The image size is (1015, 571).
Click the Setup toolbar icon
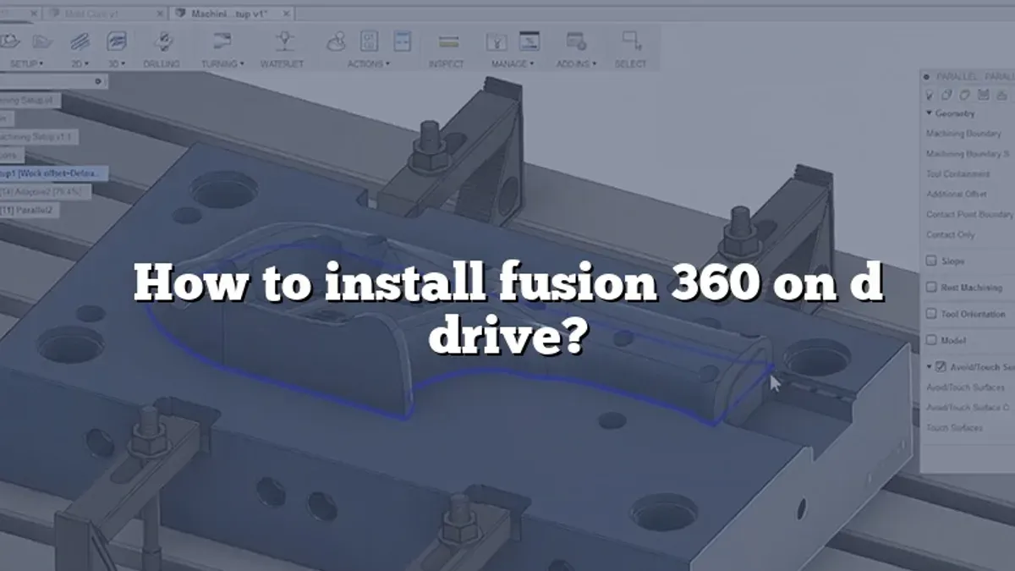pos(10,41)
